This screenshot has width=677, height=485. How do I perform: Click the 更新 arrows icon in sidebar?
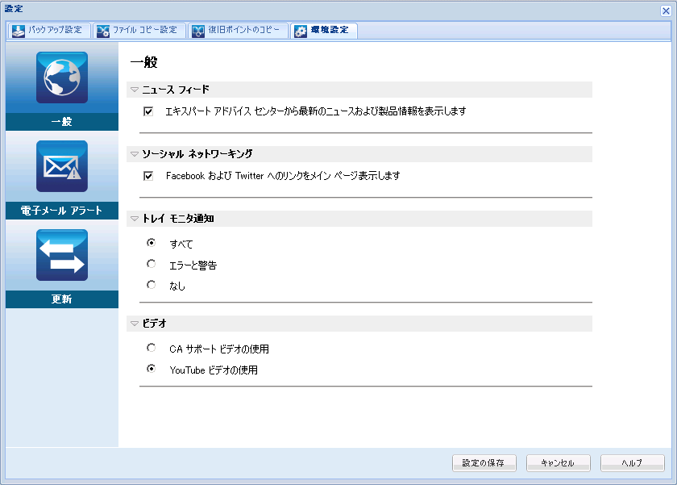tap(61, 255)
